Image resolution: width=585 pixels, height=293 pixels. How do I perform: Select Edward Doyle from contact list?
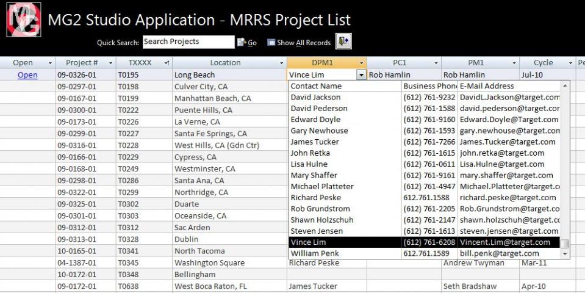coord(425,120)
